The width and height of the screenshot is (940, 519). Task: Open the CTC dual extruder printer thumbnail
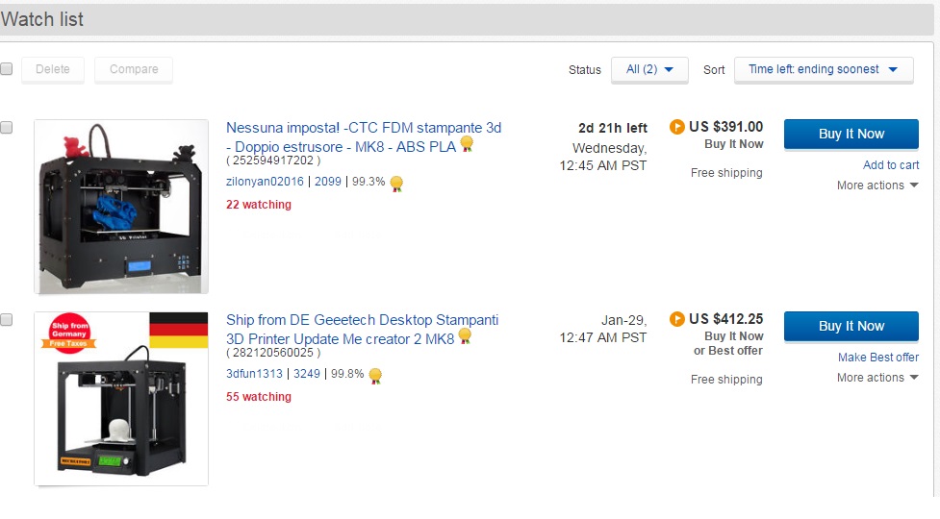(121, 207)
